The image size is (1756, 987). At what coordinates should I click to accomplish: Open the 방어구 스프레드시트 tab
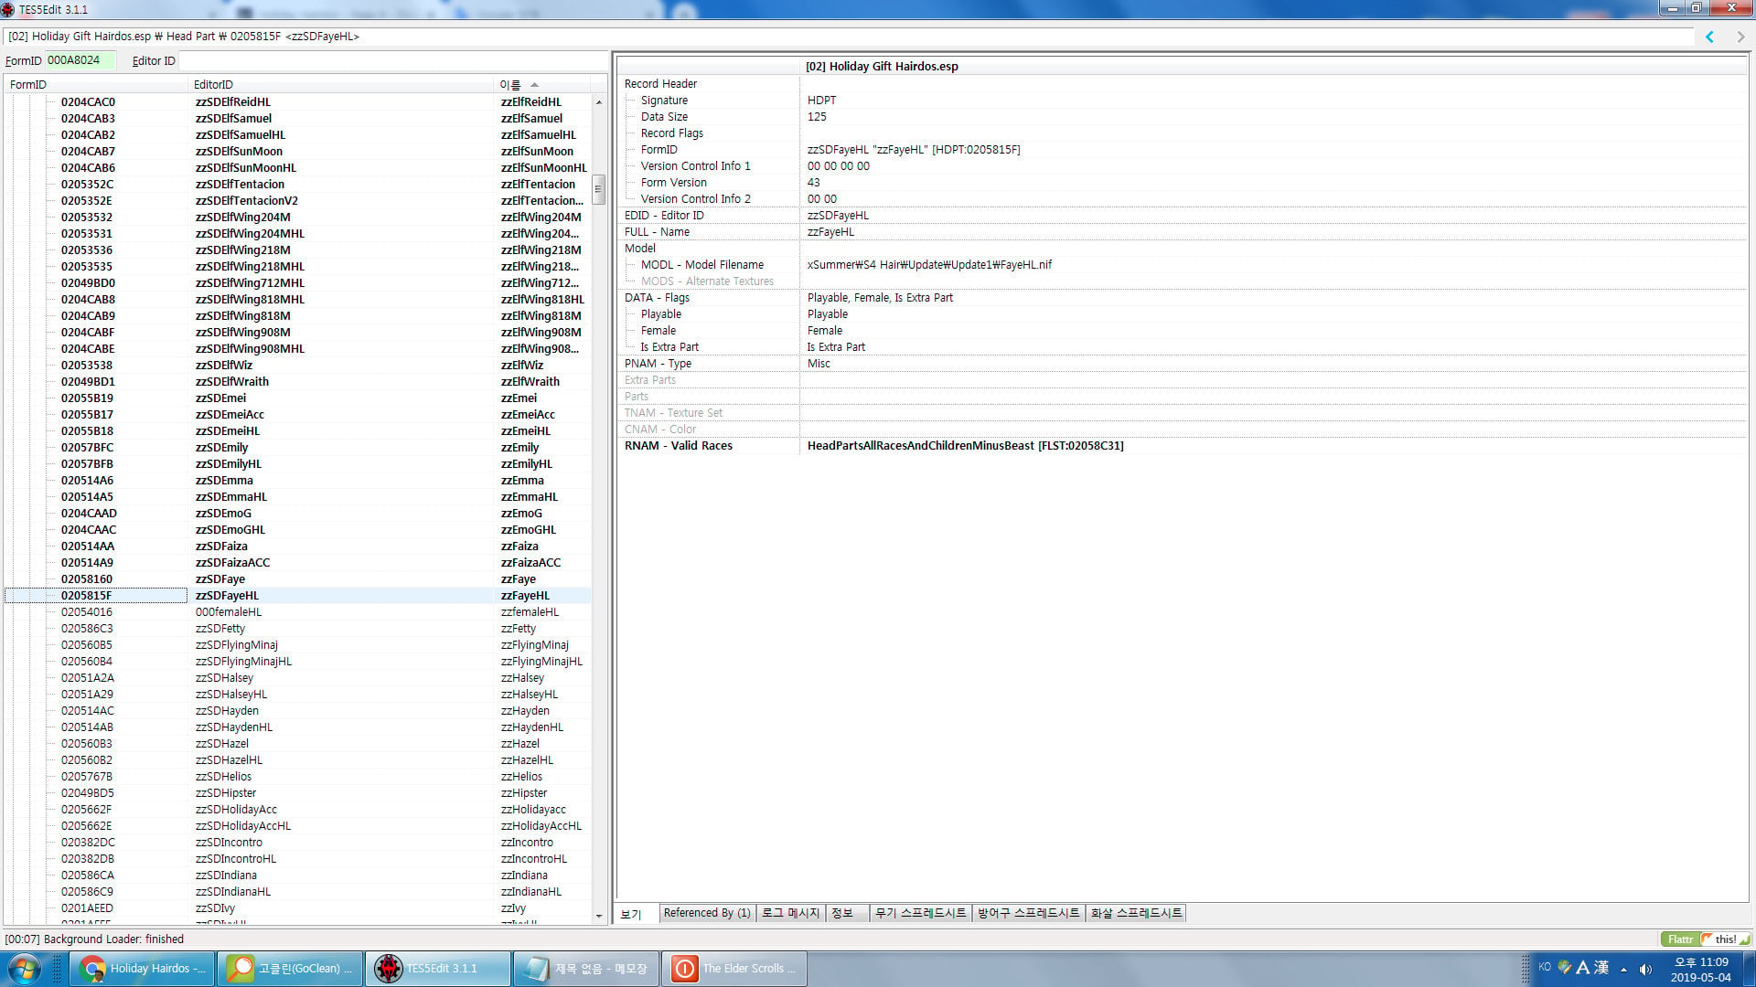1029,913
